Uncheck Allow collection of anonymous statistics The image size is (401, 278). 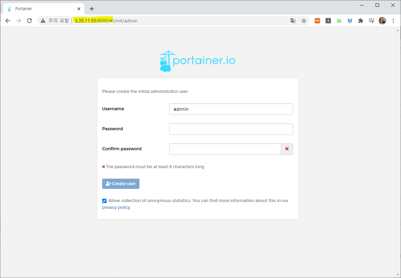(105, 201)
